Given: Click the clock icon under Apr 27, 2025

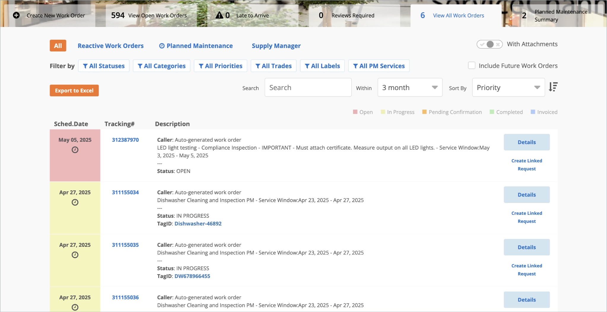Looking at the screenshot, I should click(x=75, y=203).
